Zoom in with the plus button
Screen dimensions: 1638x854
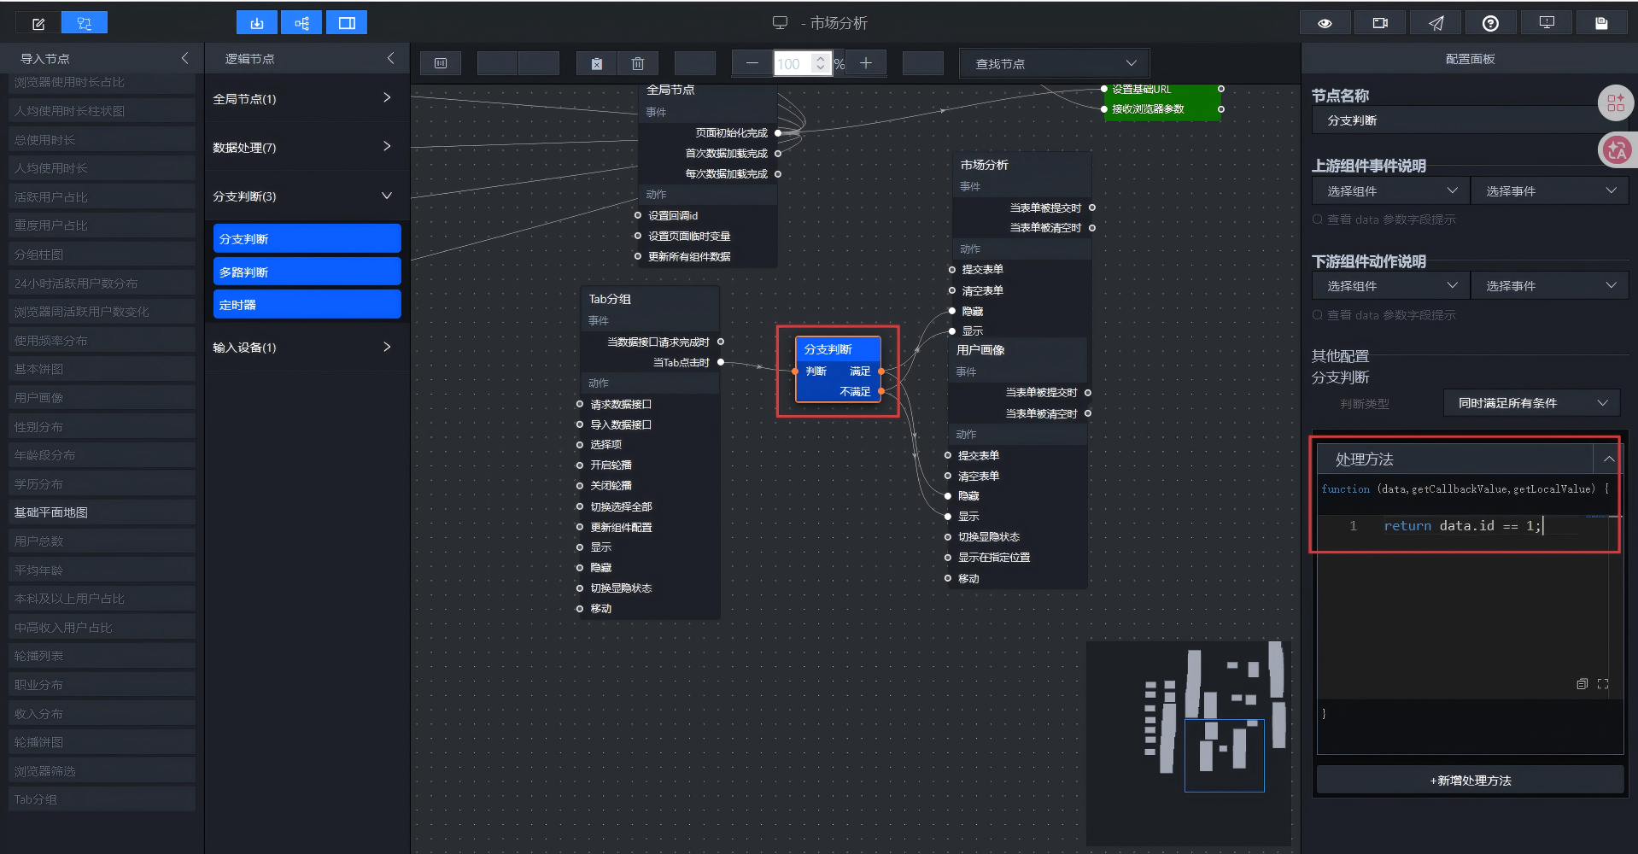click(x=865, y=63)
